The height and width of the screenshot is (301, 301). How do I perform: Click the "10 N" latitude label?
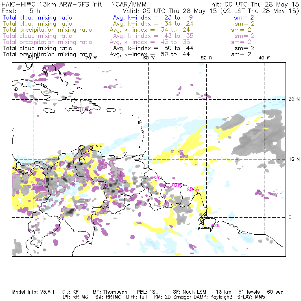point(294,159)
